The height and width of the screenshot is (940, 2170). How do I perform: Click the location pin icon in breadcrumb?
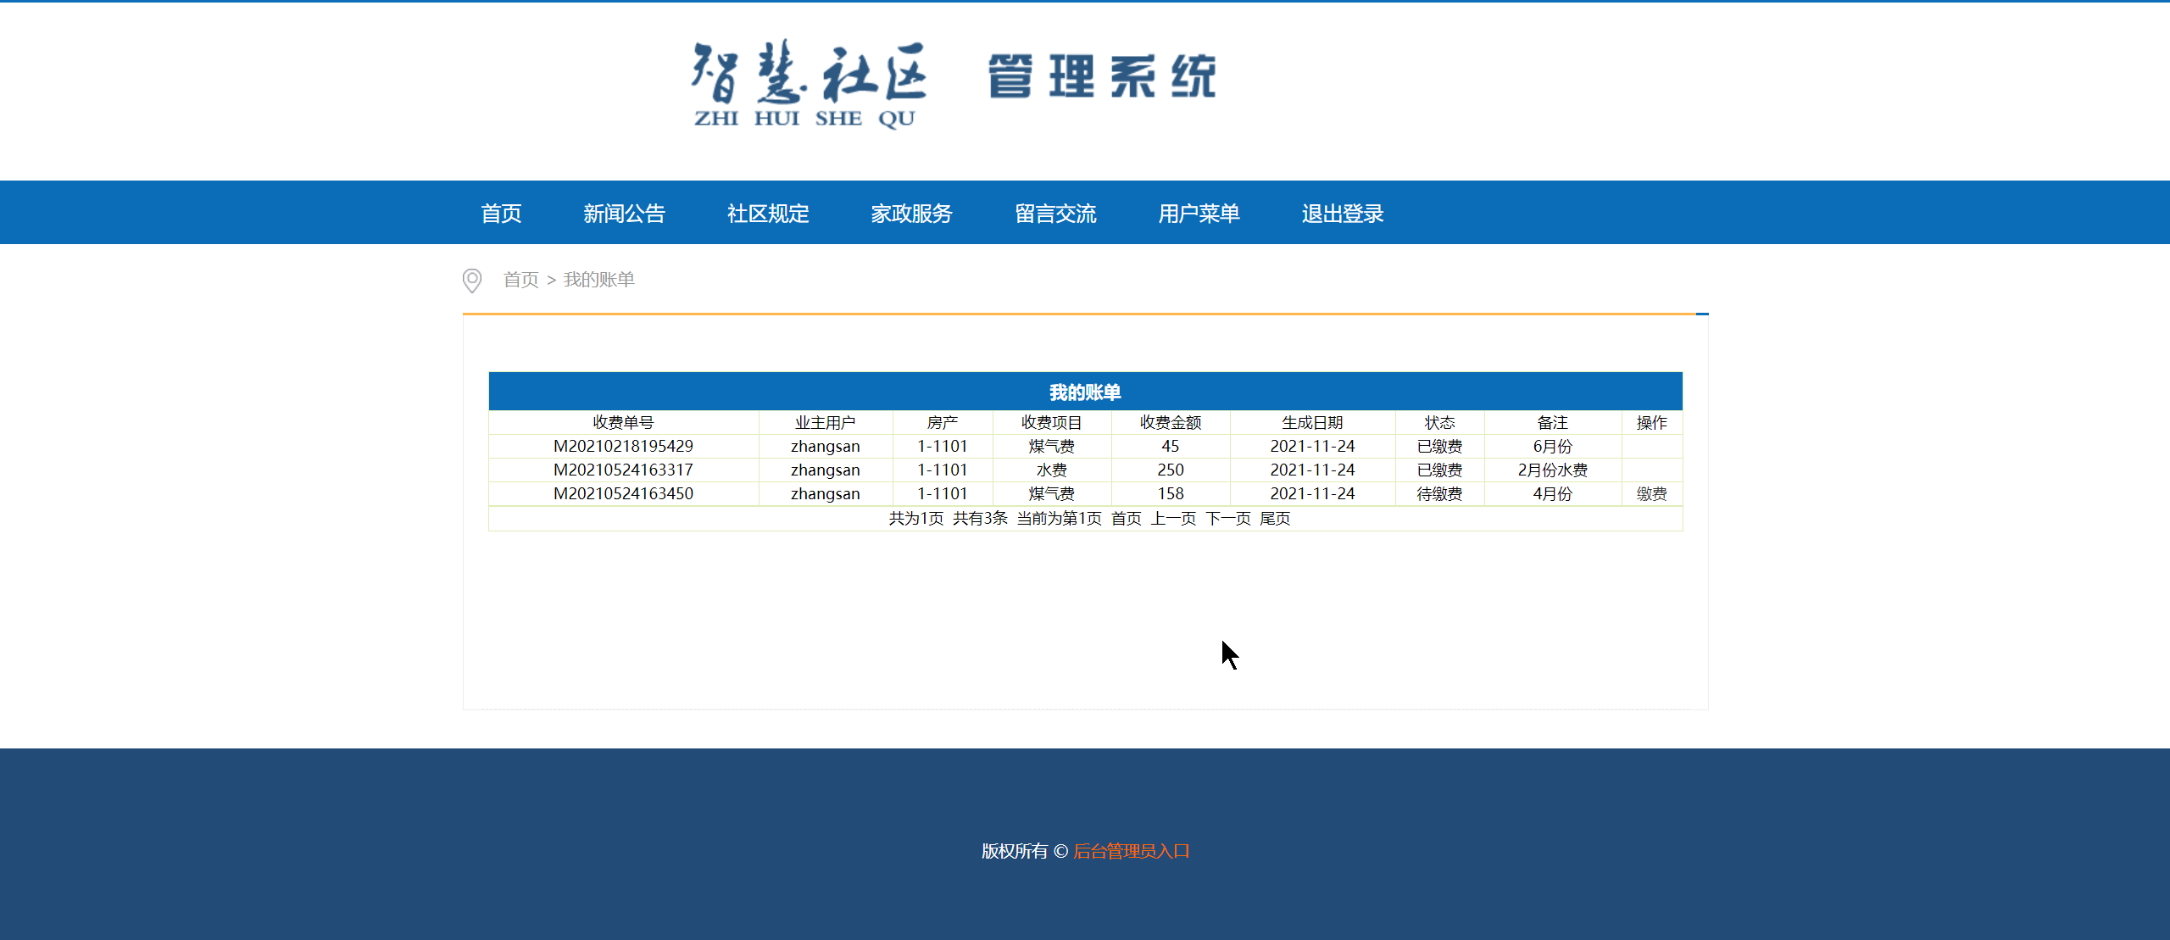click(x=472, y=281)
